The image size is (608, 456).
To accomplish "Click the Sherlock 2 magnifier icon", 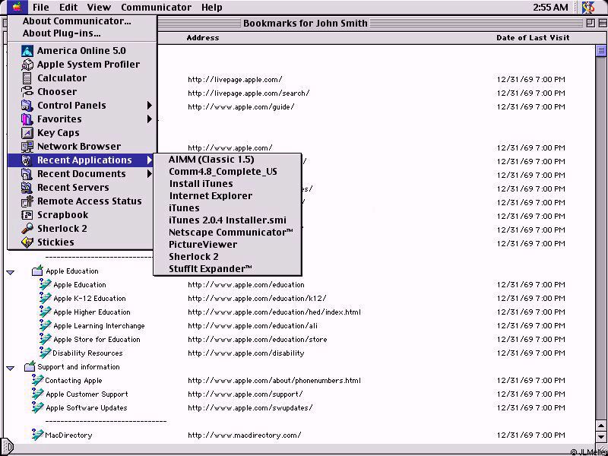I will [27, 229].
